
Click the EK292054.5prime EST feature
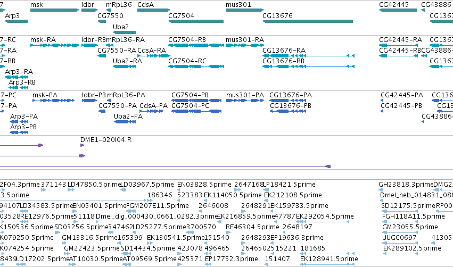[x=323, y=222]
